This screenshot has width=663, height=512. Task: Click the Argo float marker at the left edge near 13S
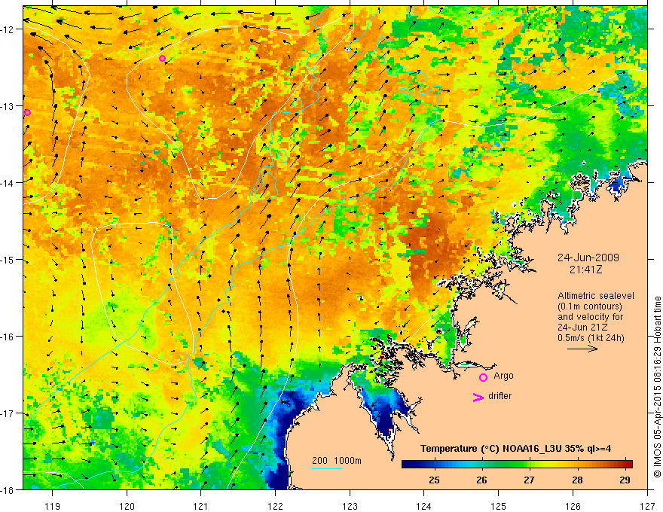pos(27,112)
